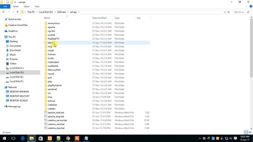Select the phpMyAdmin folder icon

tap(46, 85)
